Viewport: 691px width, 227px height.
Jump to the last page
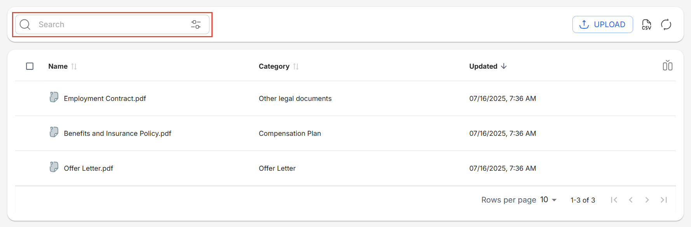(664, 200)
